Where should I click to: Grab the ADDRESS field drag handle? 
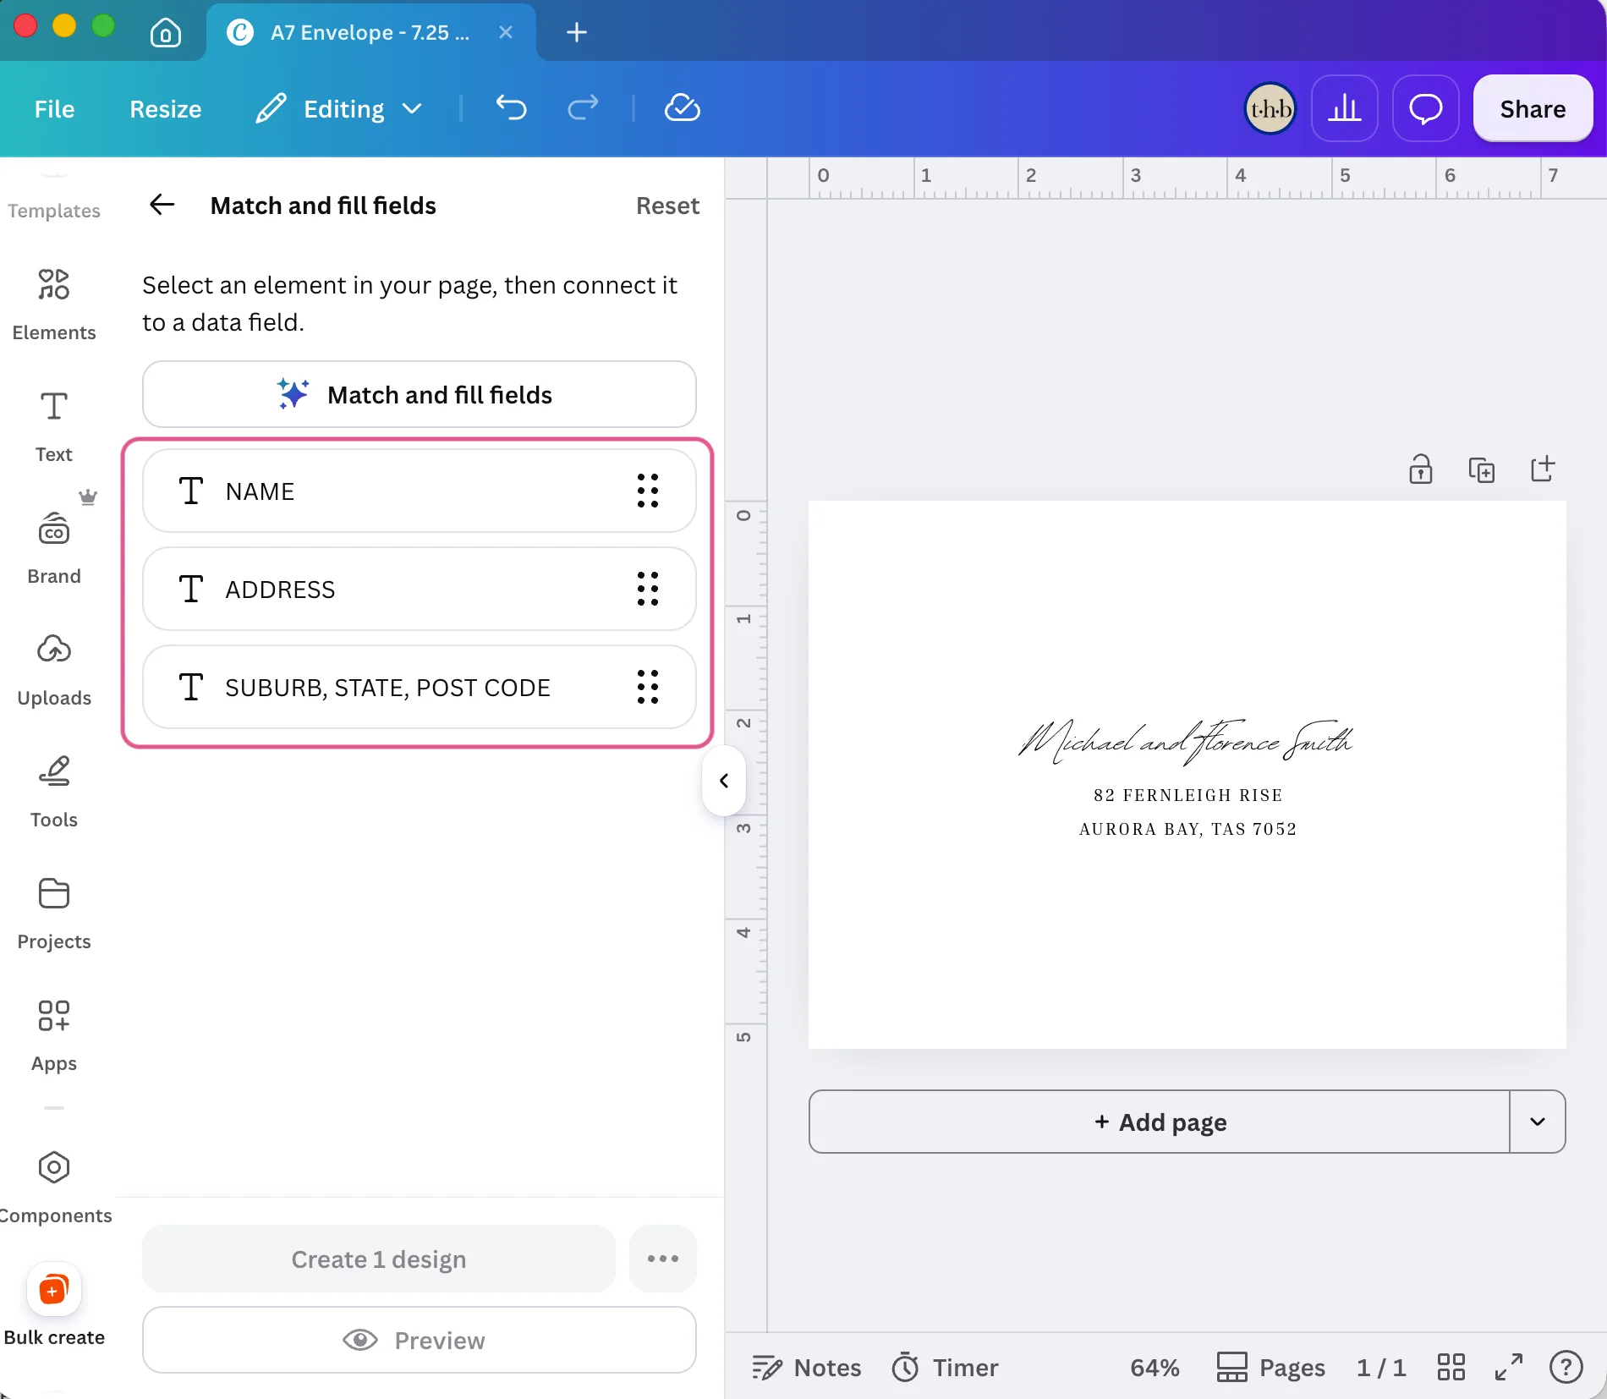point(648,589)
